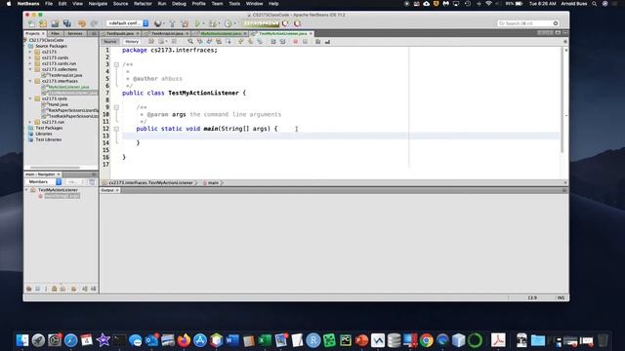Click in the Search field at top right
The image size is (625, 351).
click(527, 23)
